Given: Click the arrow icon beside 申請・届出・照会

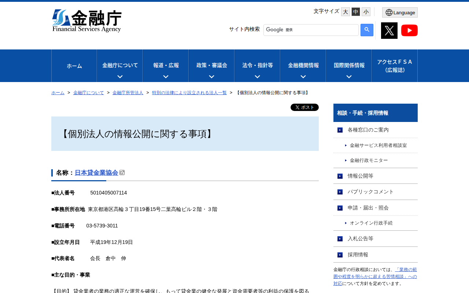Looking at the screenshot, I should pyautogui.click(x=340, y=208).
